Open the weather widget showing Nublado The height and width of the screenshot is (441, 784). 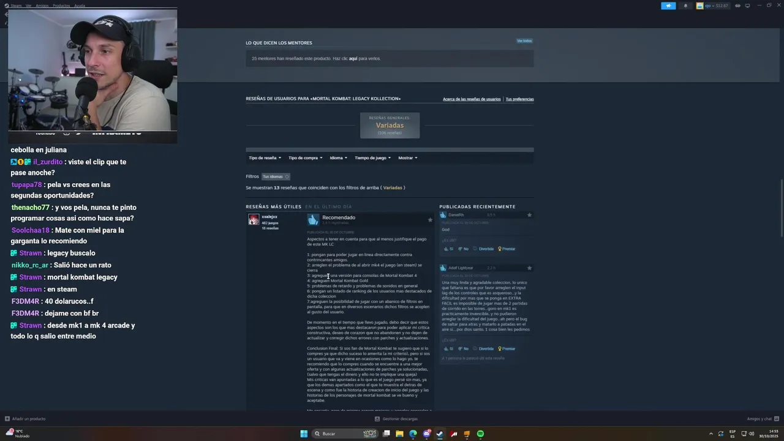tap(18, 434)
